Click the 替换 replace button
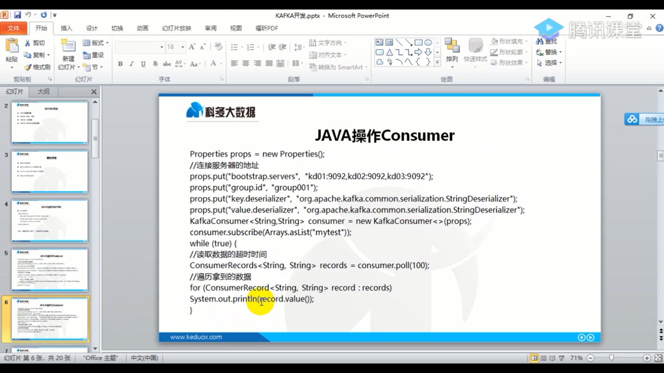Screen dimensions: 664x373 point(549,52)
